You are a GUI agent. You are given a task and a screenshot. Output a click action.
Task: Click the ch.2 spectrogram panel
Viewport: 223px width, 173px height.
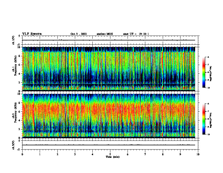[109, 116]
